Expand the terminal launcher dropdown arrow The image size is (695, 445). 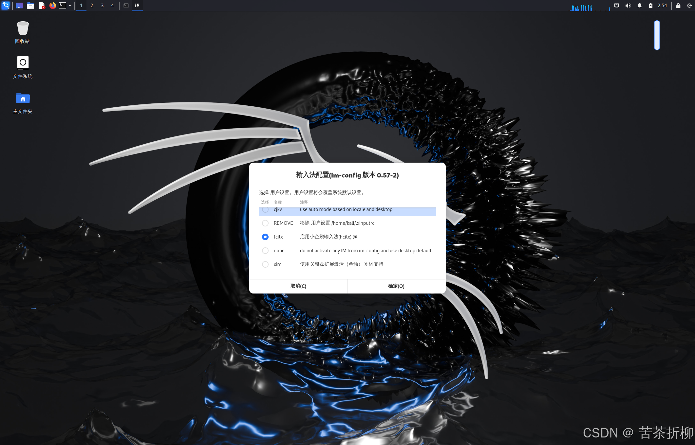70,6
